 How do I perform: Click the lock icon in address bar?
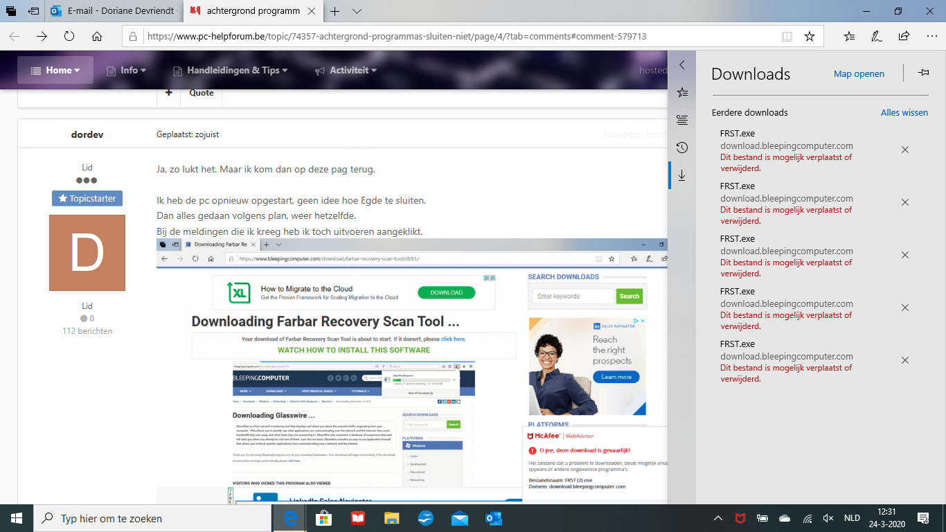pos(134,36)
